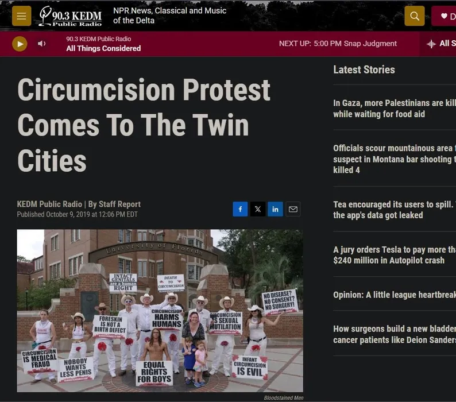This screenshot has height=402, width=456.
Task: Click the Snap Judgment next-up show
Action: [x=370, y=44]
